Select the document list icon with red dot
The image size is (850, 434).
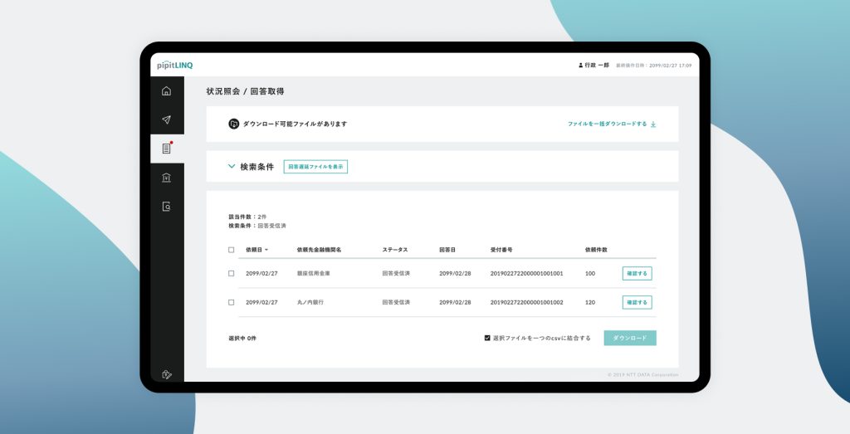pyautogui.click(x=166, y=149)
